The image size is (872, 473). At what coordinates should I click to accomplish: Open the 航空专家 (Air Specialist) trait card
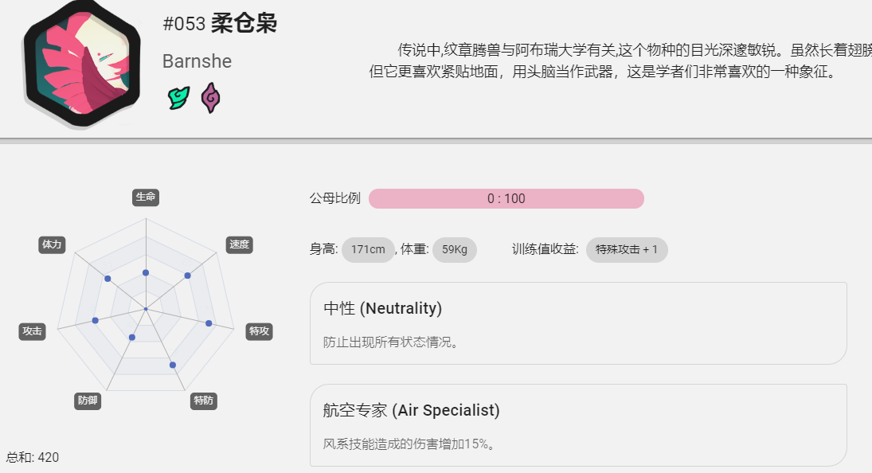point(578,425)
